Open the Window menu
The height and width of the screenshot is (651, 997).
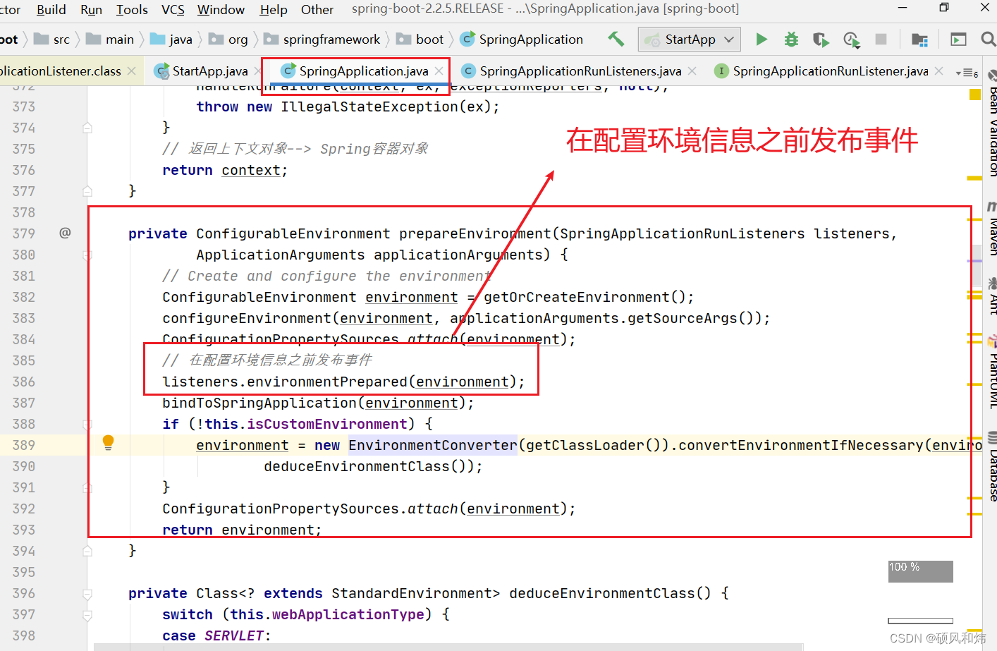click(x=221, y=10)
